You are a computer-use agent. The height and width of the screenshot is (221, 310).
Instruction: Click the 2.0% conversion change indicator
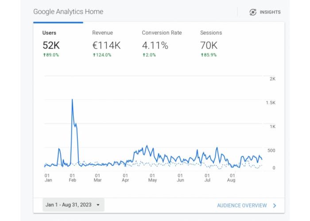tap(149, 55)
